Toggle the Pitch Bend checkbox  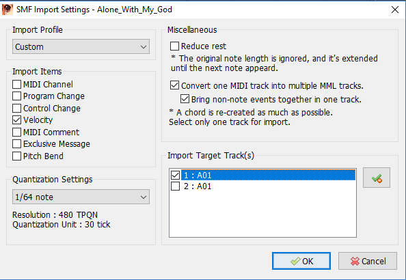pos(17,156)
